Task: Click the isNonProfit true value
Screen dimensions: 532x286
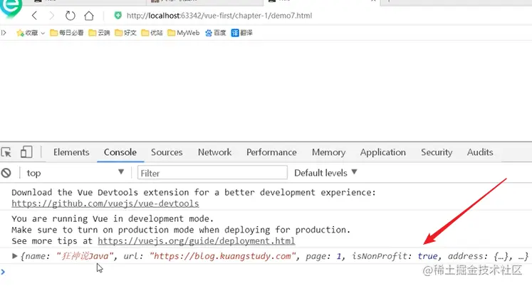Action: (427, 256)
